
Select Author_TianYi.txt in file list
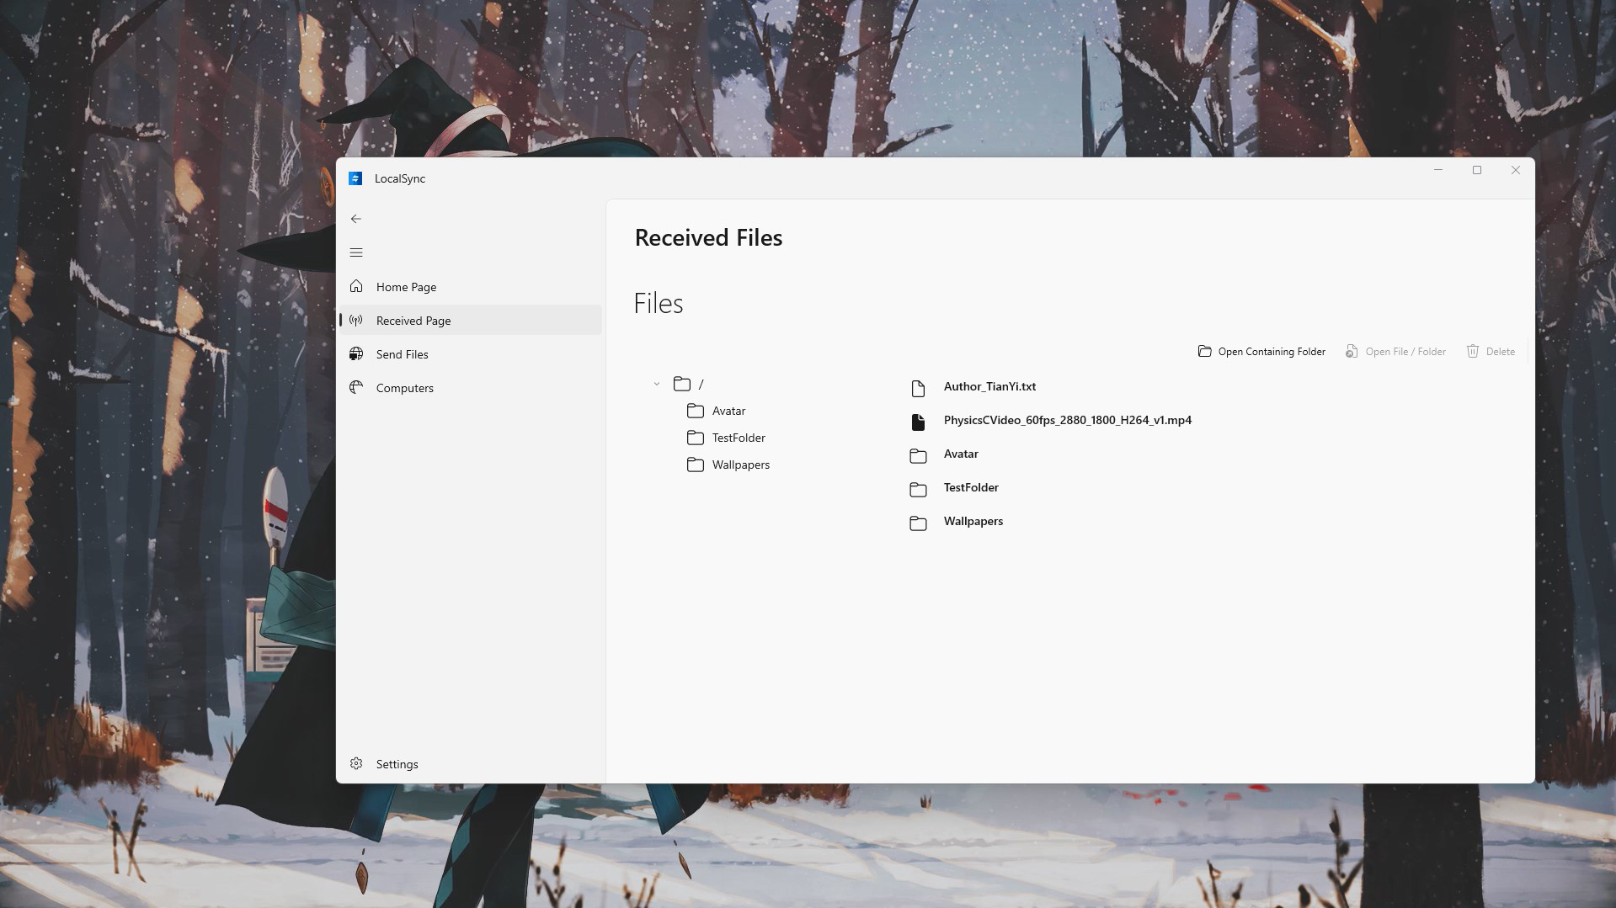[x=989, y=386]
